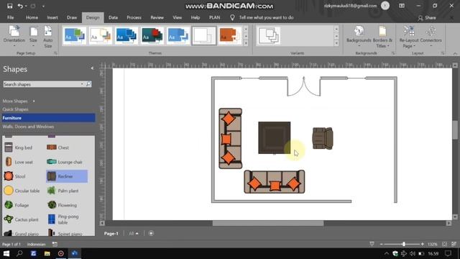This screenshot has width=460, height=259.
Task: Select the Stool shape
Action: (x=14, y=176)
